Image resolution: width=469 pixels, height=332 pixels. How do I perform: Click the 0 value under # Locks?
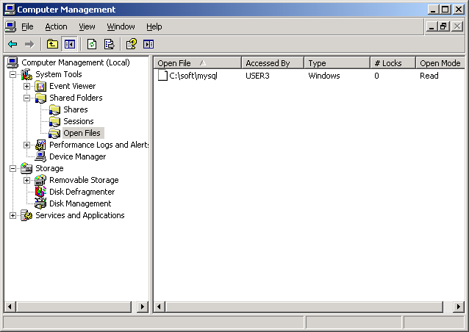point(376,76)
